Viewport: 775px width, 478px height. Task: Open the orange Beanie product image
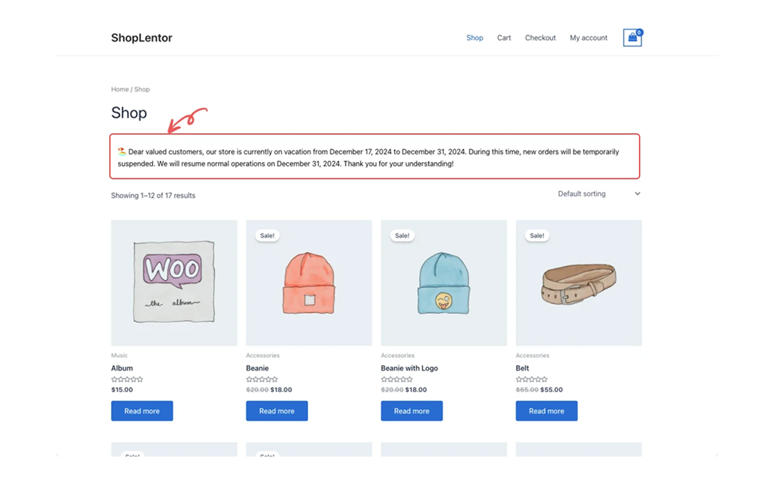pyautogui.click(x=309, y=283)
